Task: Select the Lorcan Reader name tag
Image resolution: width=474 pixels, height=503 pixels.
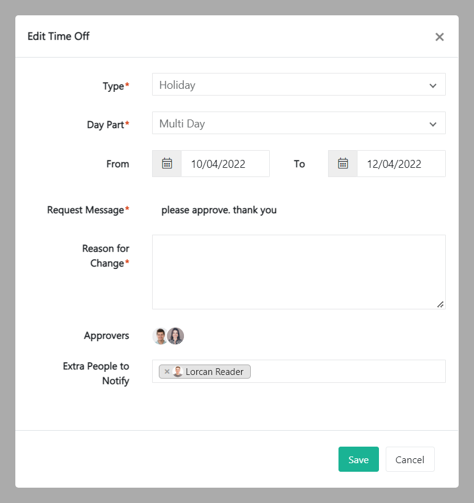Action: point(215,372)
